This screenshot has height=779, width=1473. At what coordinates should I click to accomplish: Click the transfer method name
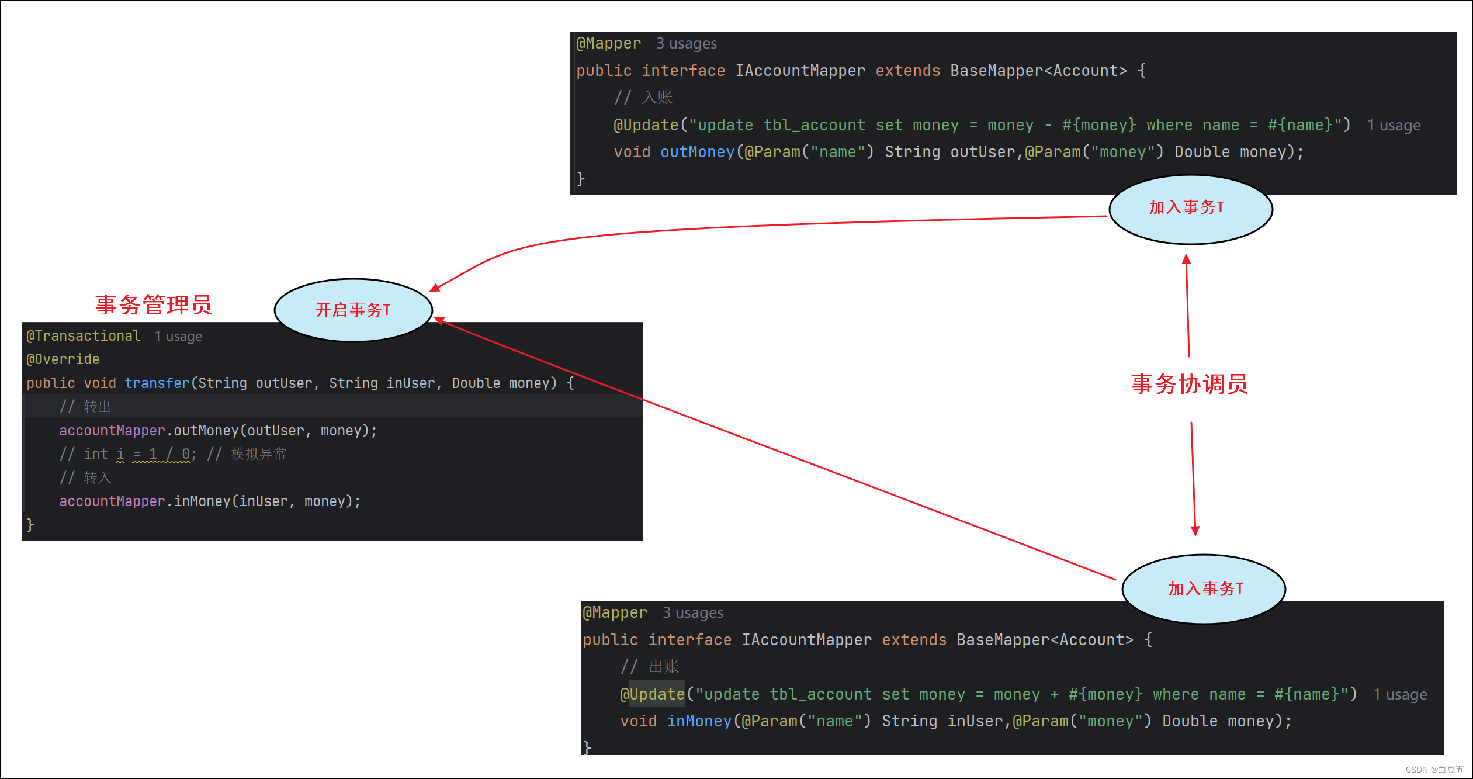[x=157, y=383]
